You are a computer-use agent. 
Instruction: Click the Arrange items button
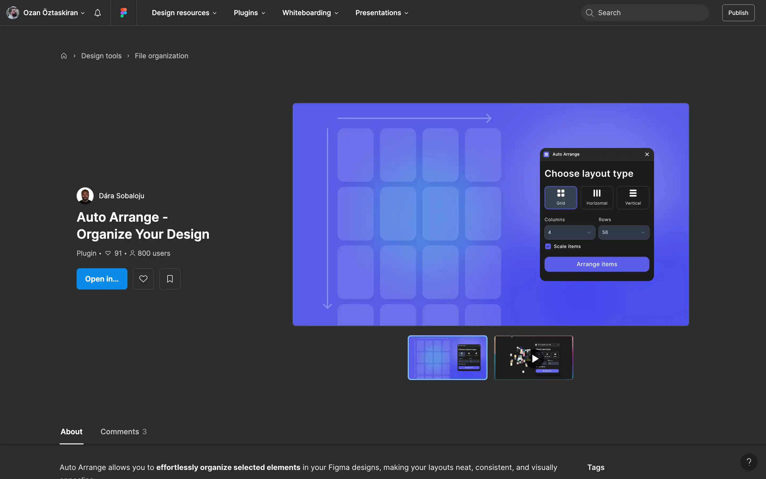[597, 264]
